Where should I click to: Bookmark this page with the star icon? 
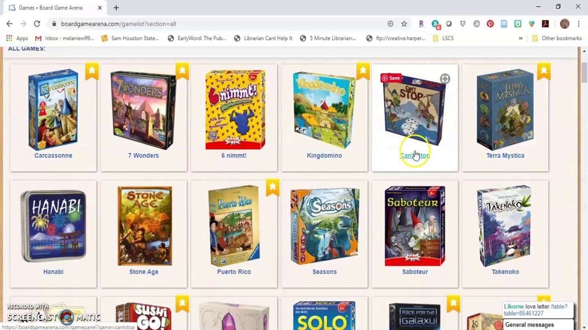[404, 24]
